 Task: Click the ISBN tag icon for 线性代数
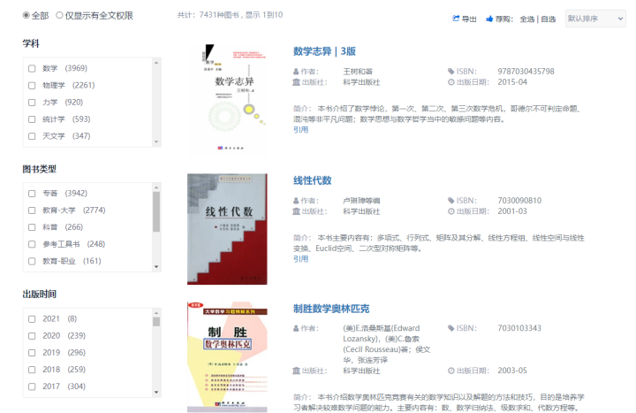(450, 201)
